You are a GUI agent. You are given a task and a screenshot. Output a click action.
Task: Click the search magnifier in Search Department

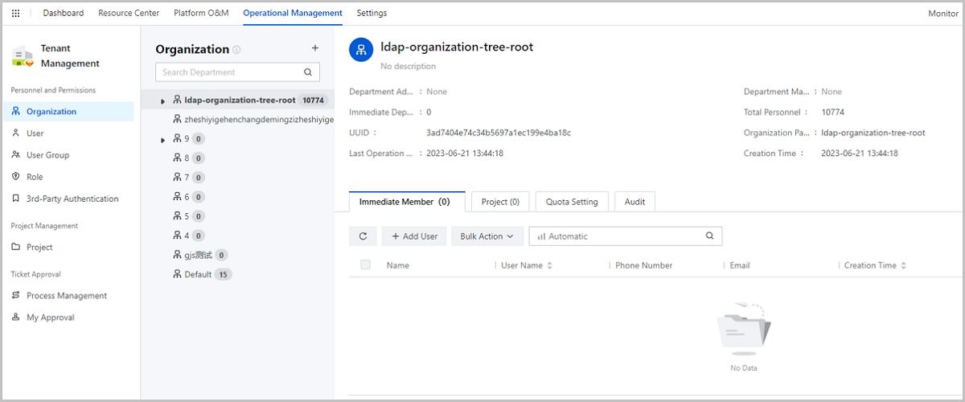(x=308, y=72)
